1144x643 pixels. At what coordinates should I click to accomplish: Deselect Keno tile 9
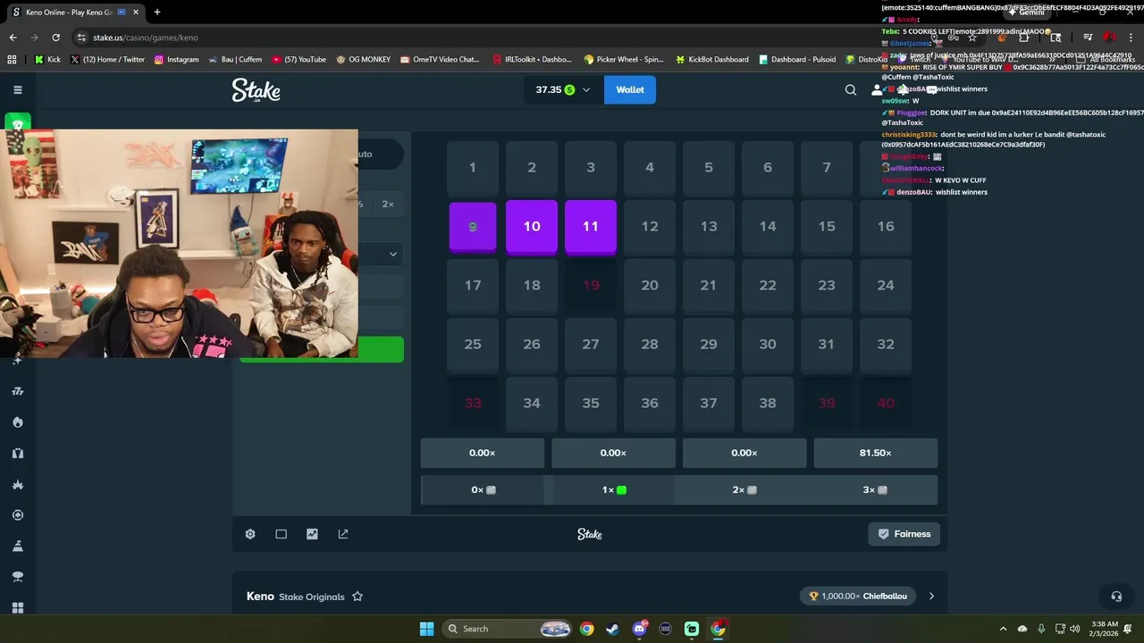tap(473, 227)
